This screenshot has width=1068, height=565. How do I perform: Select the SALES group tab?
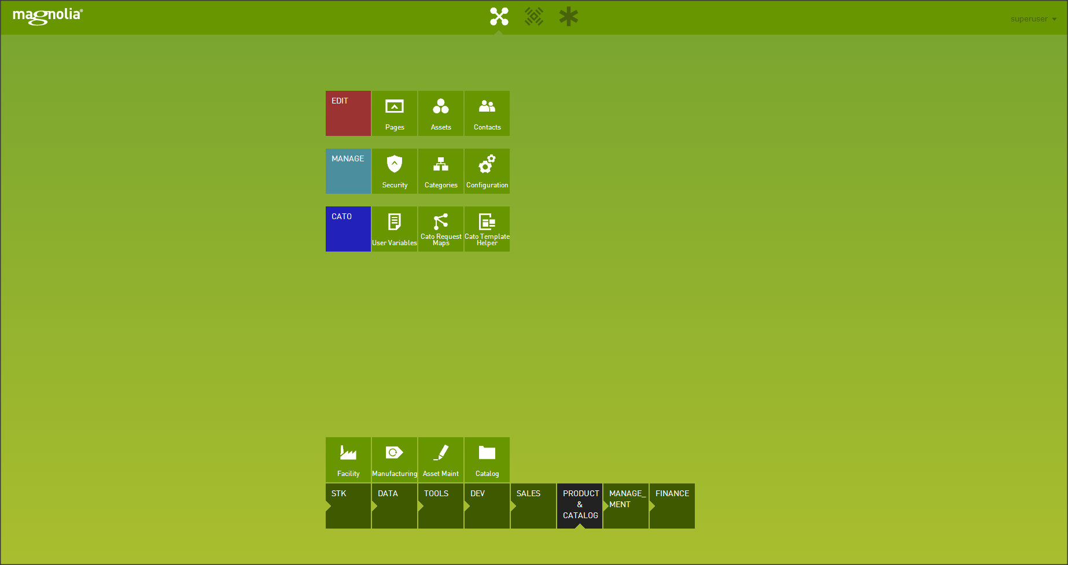pyautogui.click(x=533, y=505)
